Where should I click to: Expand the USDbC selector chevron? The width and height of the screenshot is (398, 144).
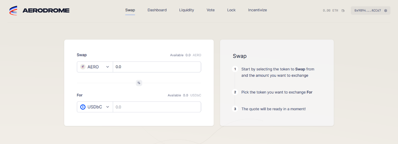(108, 107)
